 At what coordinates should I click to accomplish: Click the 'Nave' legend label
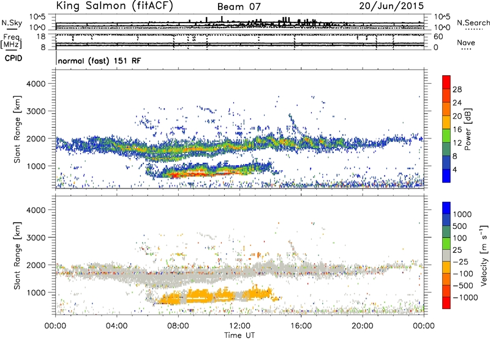466,42
